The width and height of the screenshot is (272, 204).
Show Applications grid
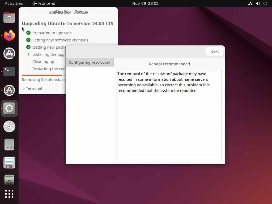(9, 194)
